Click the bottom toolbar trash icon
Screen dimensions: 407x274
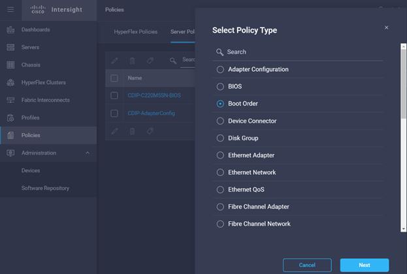tap(132, 131)
